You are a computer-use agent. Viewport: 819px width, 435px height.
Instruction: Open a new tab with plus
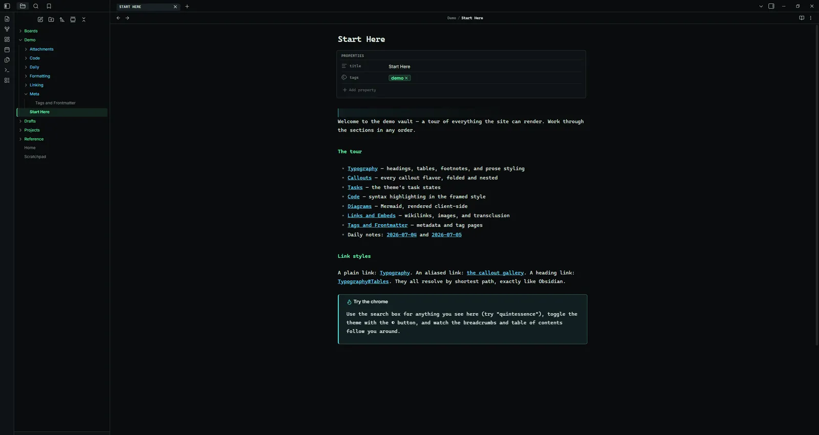[x=187, y=7]
